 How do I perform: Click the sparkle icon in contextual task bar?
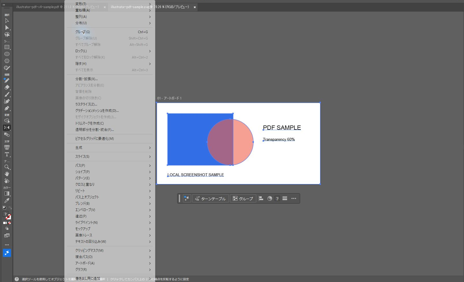click(x=187, y=198)
